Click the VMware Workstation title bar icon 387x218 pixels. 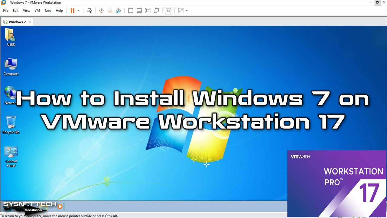pyautogui.click(x=4, y=2)
